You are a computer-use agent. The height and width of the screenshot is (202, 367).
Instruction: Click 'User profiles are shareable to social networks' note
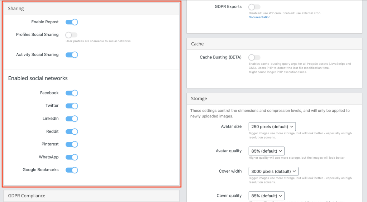pyautogui.click(x=98, y=41)
